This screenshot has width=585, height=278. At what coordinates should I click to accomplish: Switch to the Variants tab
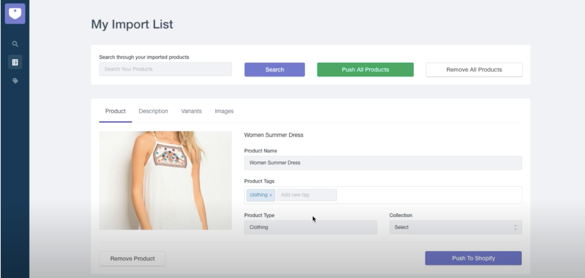[x=191, y=111]
